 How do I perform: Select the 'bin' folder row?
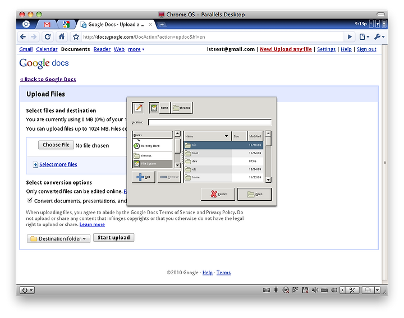pyautogui.click(x=223, y=145)
